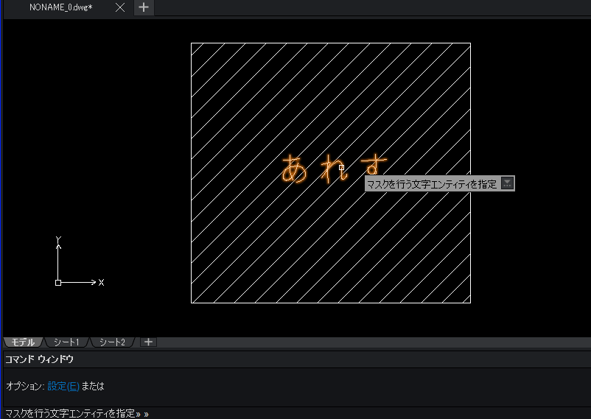This screenshot has width=591, height=419.
Task: Click the Y axis label of UCS icon
Action: (58, 239)
